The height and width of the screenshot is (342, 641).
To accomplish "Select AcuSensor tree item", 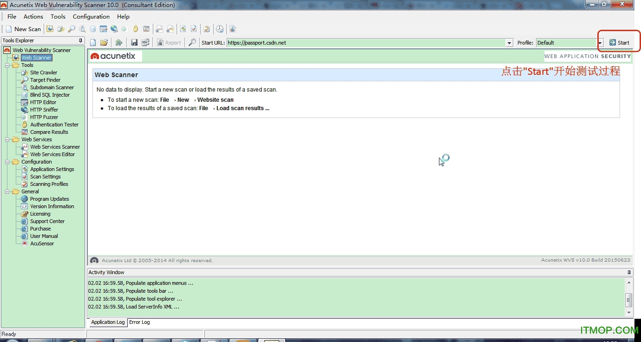I will pyautogui.click(x=42, y=243).
